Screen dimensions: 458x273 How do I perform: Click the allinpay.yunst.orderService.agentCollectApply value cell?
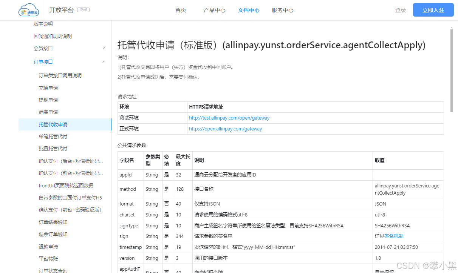click(x=408, y=189)
